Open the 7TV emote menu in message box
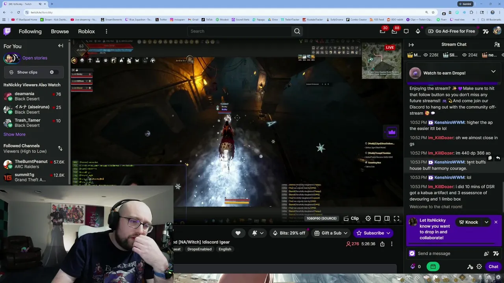The image size is (504, 283). coord(496,254)
